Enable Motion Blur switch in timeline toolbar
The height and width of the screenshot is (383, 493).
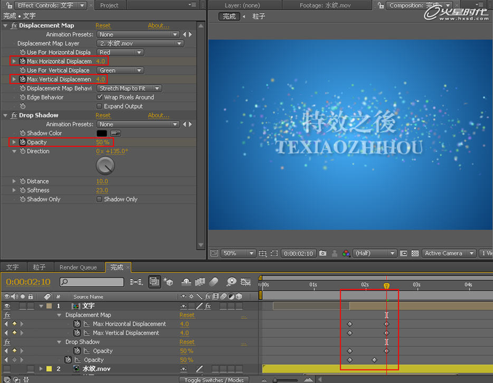tap(214, 282)
